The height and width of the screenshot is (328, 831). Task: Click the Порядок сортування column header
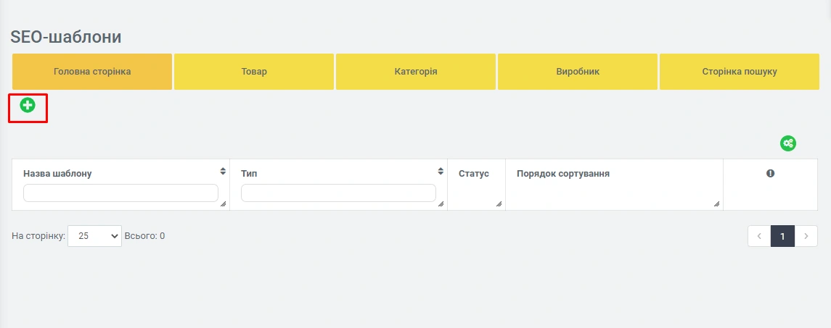pos(562,174)
